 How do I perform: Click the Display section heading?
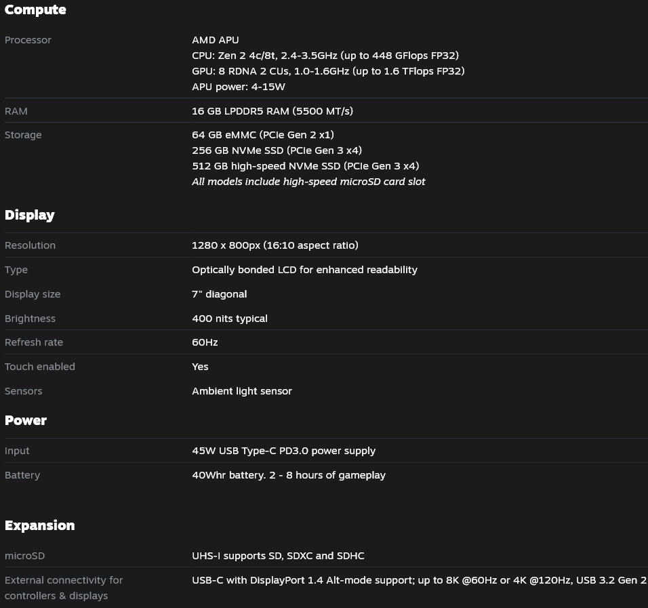[30, 215]
